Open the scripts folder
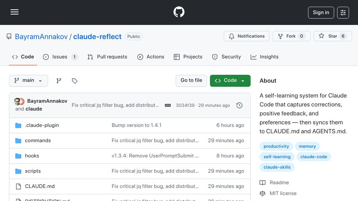The width and height of the screenshot is (358, 201). pos(33,171)
